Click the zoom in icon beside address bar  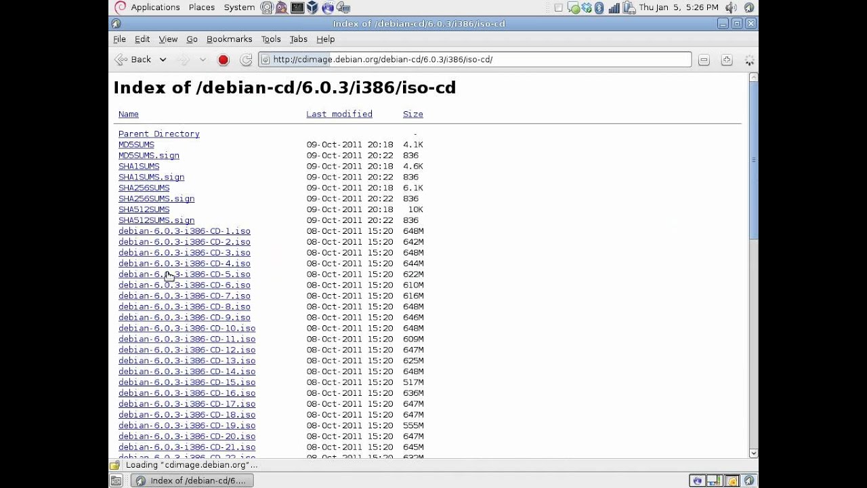click(726, 60)
